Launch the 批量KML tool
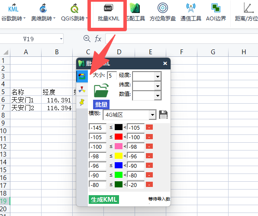 click(108, 13)
